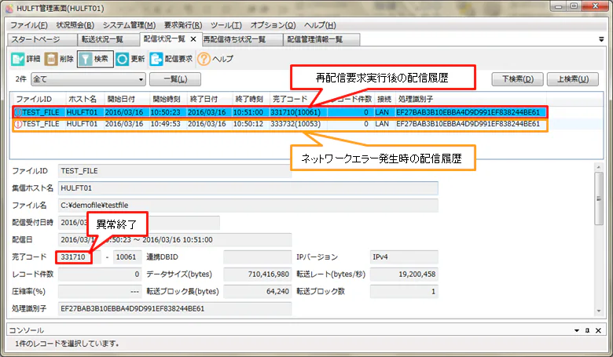
Task: Open the ファイル(F) menu
Action: point(28,25)
